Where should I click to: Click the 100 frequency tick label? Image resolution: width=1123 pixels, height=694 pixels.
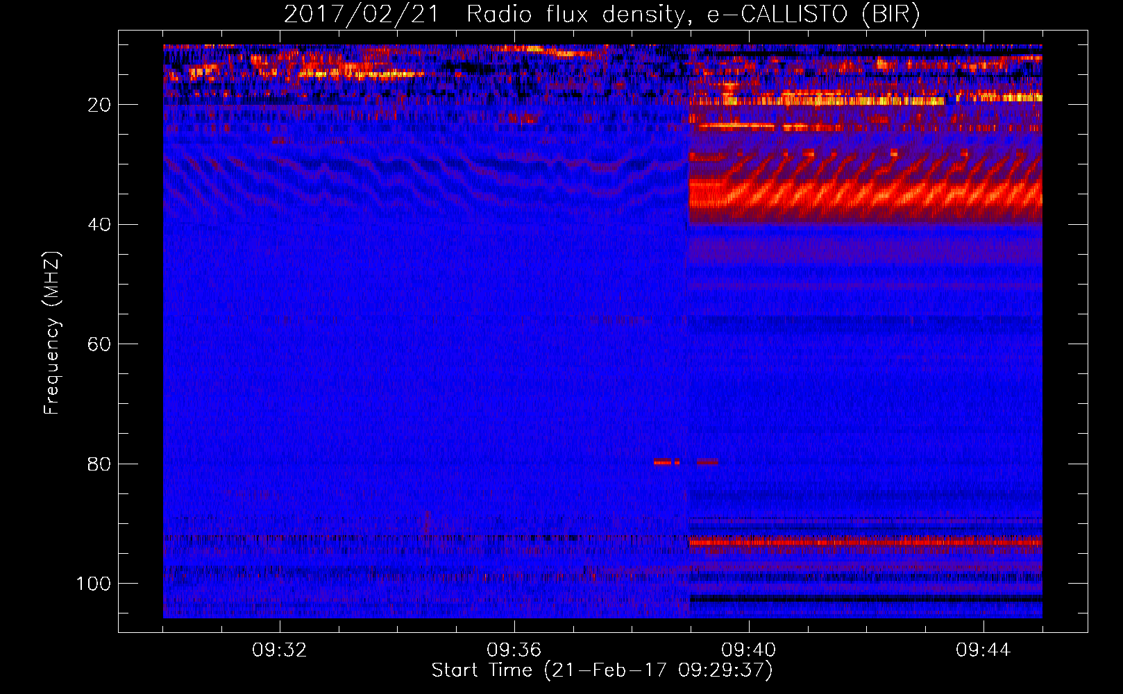[94, 584]
